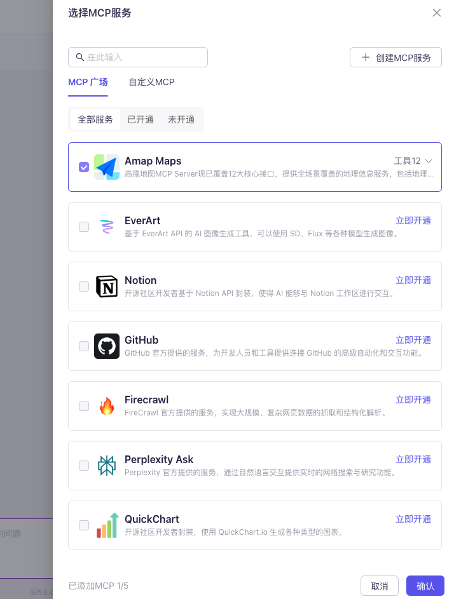Click the 确认 confirm button

point(425,586)
